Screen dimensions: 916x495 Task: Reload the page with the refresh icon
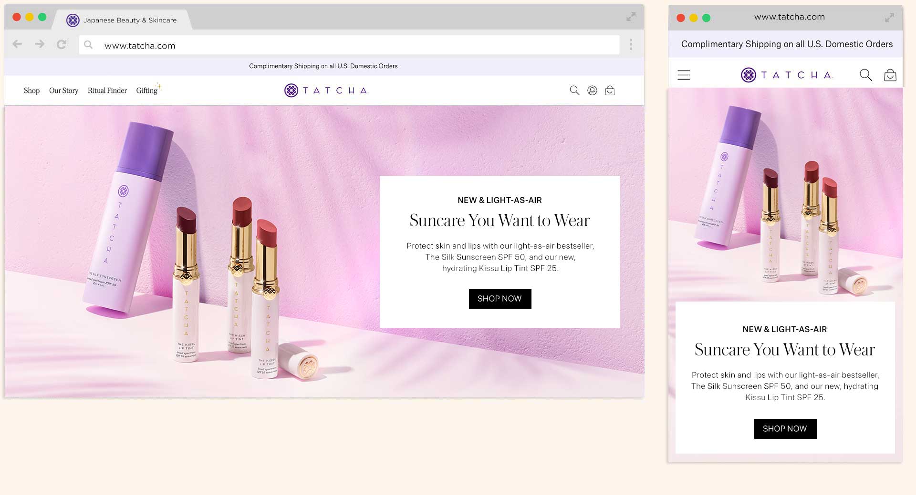click(62, 45)
